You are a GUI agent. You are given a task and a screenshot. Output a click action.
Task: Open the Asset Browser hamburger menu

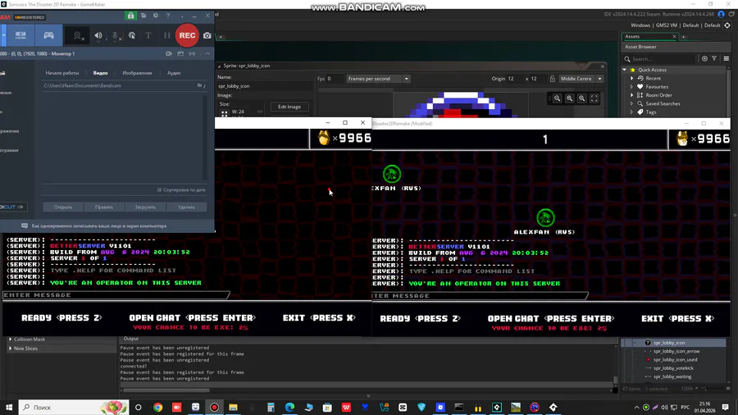727,59
